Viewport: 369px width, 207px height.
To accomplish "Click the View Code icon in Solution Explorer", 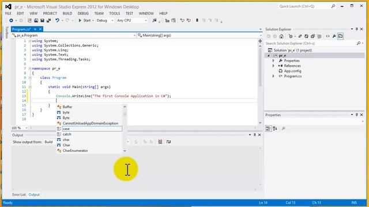I will click(x=327, y=36).
